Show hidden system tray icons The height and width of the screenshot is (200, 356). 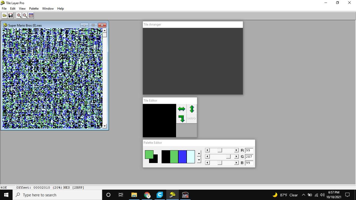tap(303, 195)
